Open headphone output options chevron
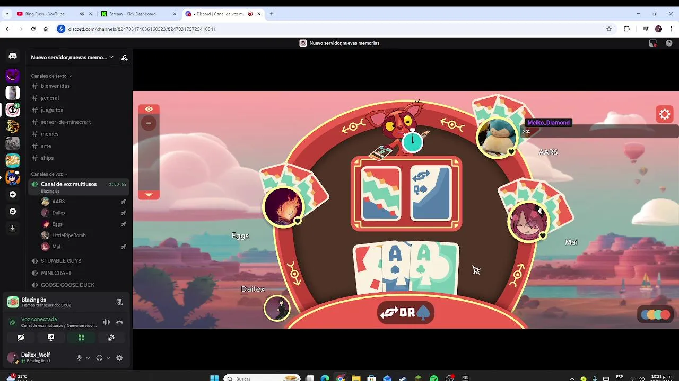The width and height of the screenshot is (679, 381). coord(108,358)
